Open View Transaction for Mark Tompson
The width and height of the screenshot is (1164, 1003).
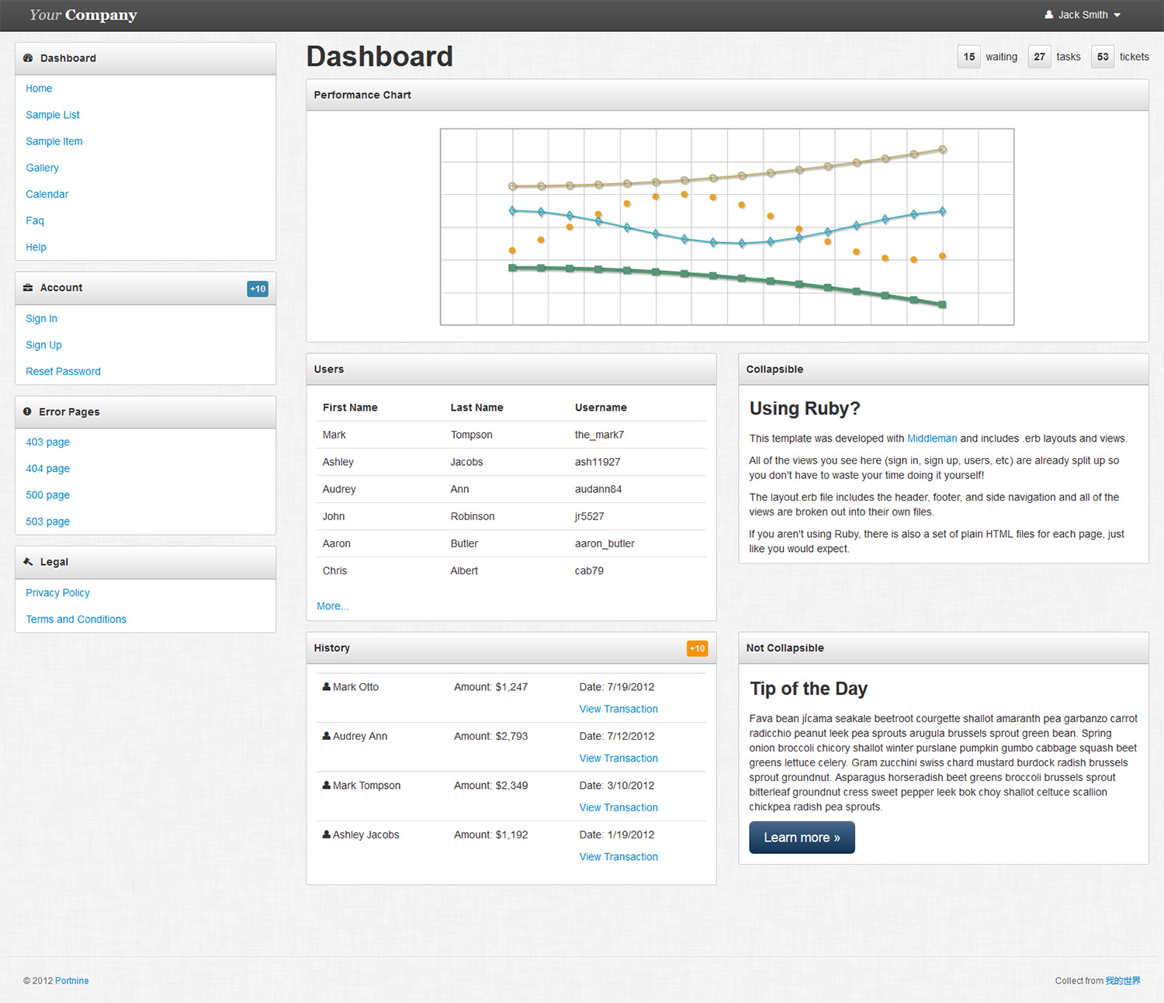point(618,807)
